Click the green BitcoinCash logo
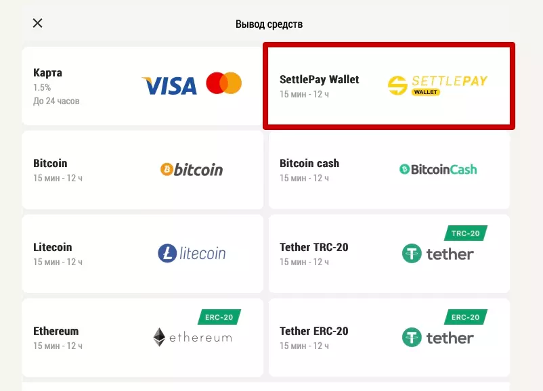 438,169
